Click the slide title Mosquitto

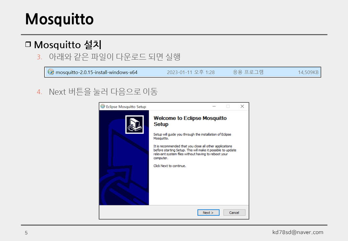click(x=60, y=19)
